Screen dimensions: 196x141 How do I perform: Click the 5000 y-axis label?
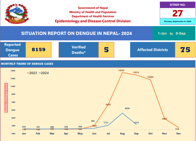click(13, 110)
